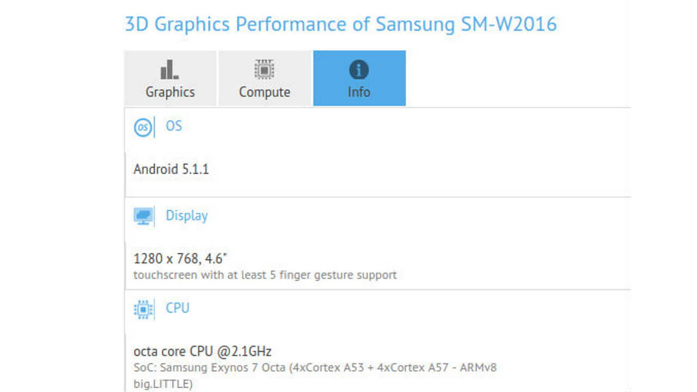697x392 pixels.
Task: Click the Display monitor icon
Action: [x=143, y=217]
